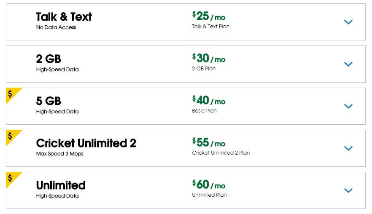Select the Talk & Text plan title

pyautogui.click(x=64, y=17)
